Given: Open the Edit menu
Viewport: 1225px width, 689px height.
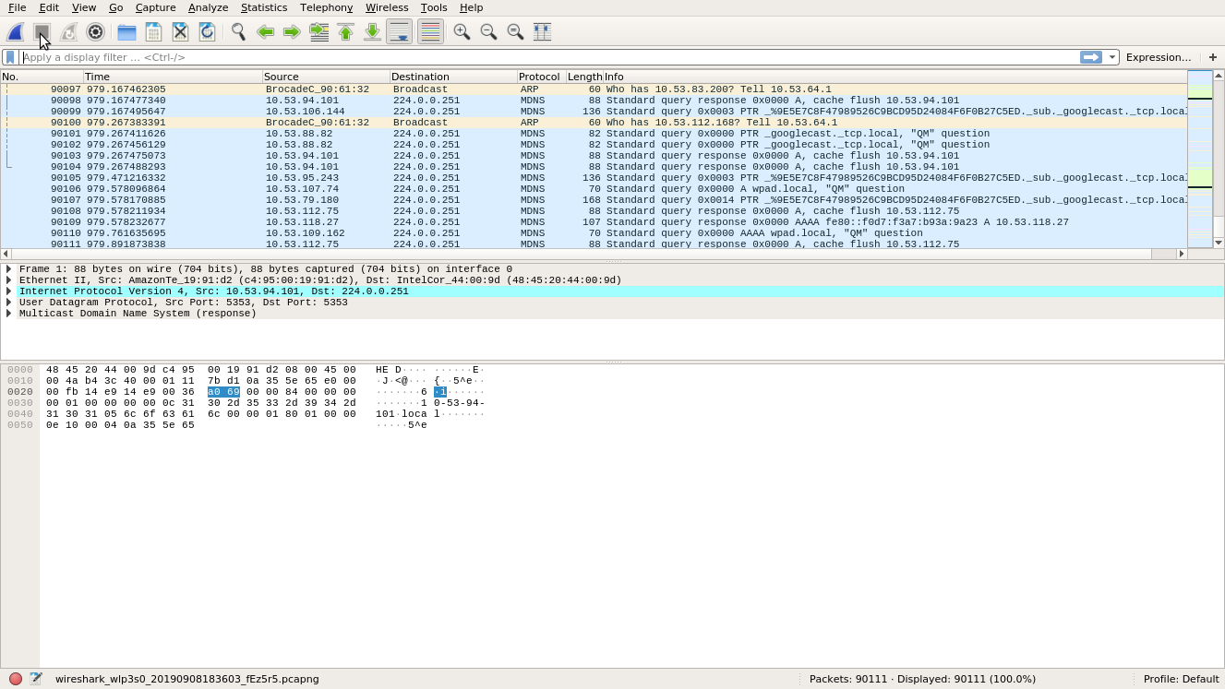Looking at the screenshot, I should click(49, 7).
